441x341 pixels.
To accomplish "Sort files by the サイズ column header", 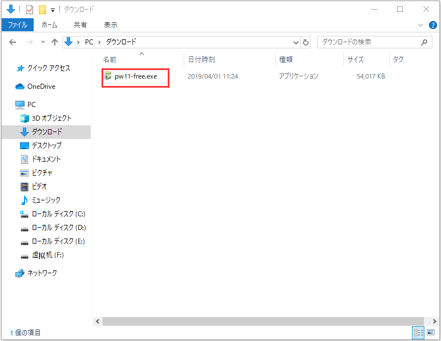I will (x=355, y=60).
